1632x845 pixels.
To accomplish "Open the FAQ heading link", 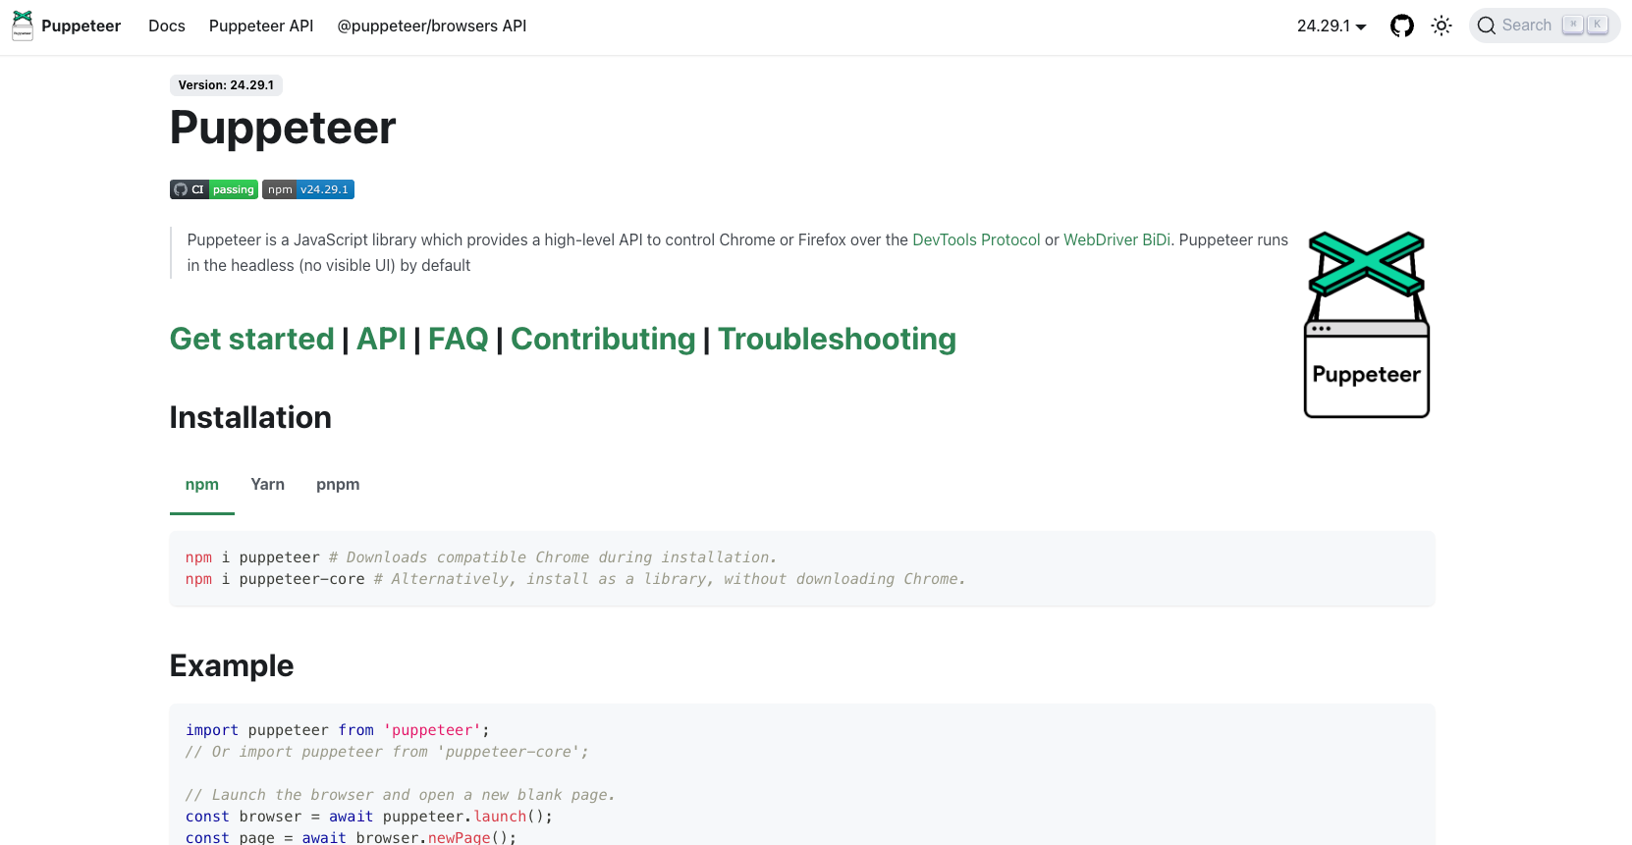I will click(x=458, y=340).
